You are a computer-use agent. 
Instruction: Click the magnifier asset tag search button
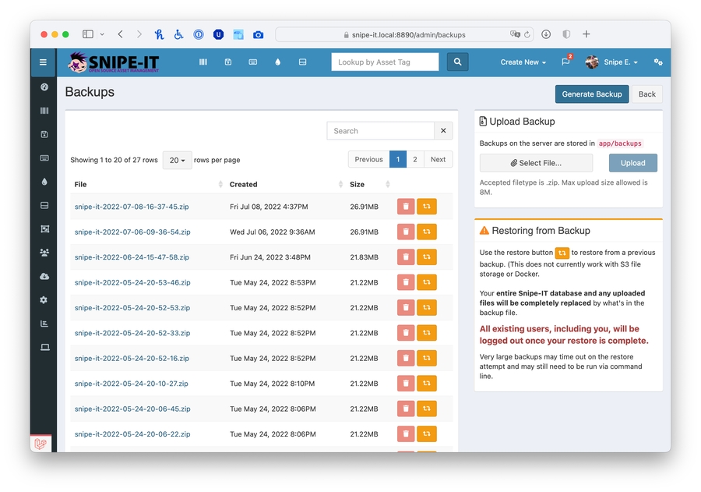point(457,62)
